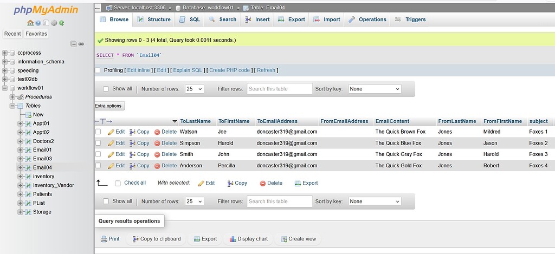Click the Print icon button
Image resolution: width=555 pixels, height=254 pixels.
tap(110, 239)
